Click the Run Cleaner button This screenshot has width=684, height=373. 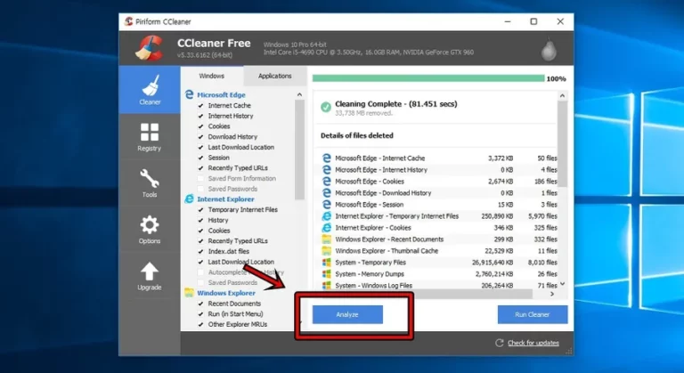(533, 314)
